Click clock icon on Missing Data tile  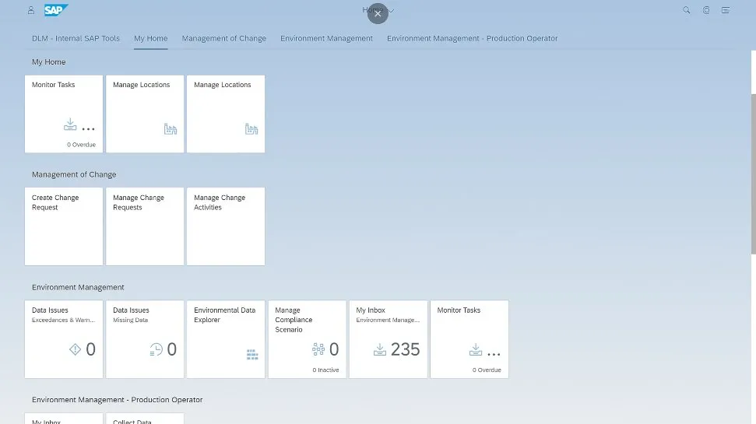pos(156,349)
